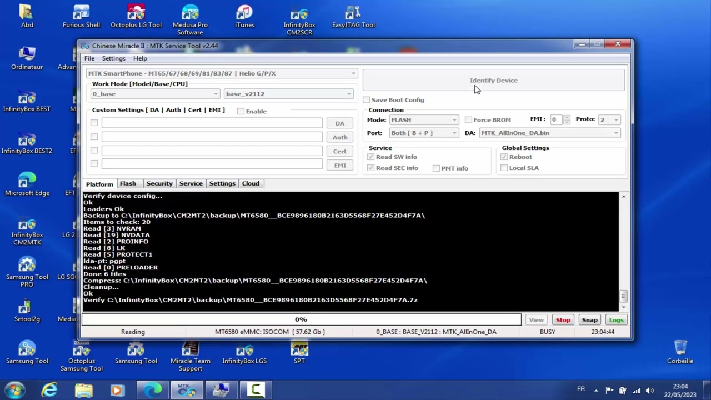Image resolution: width=711 pixels, height=400 pixels.
Task: Open the EasyJTAG Tool desktop icon
Action: click(x=353, y=17)
